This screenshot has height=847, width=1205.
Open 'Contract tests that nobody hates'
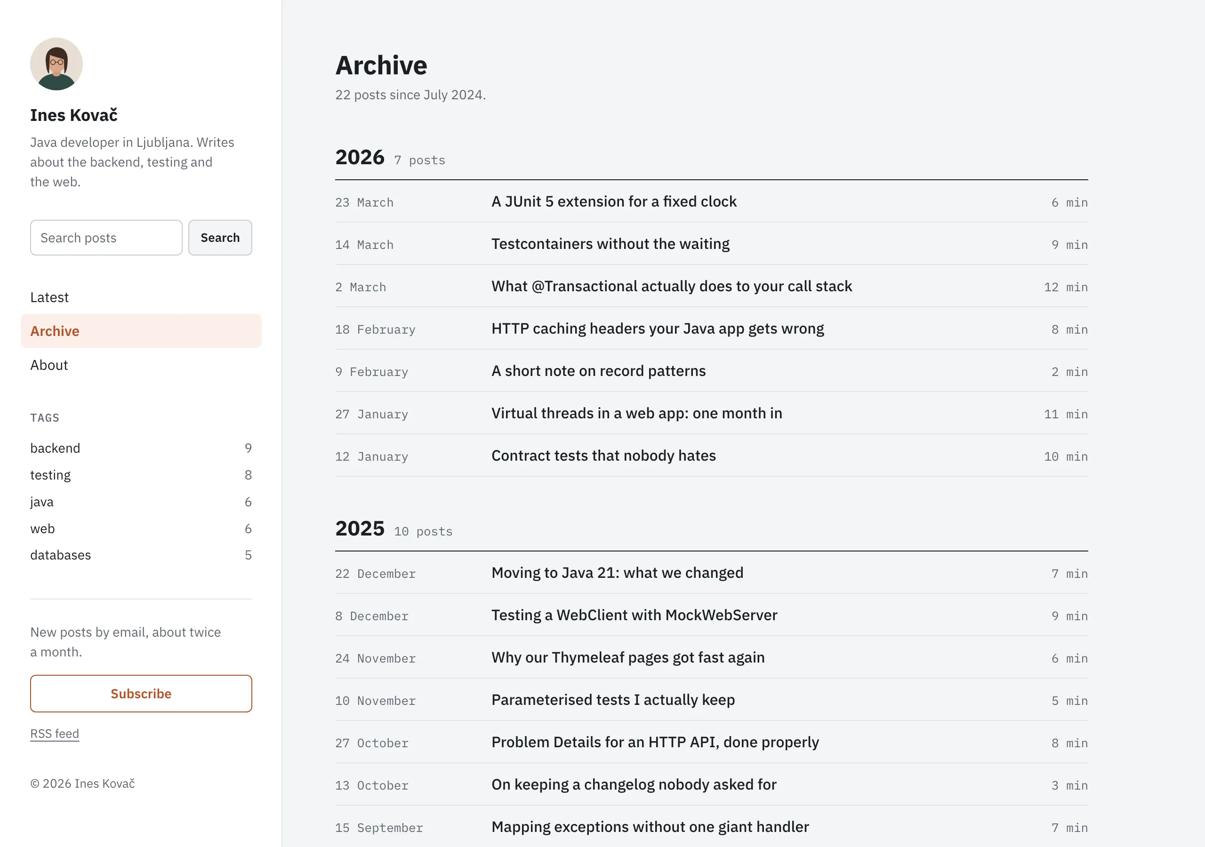(603, 455)
